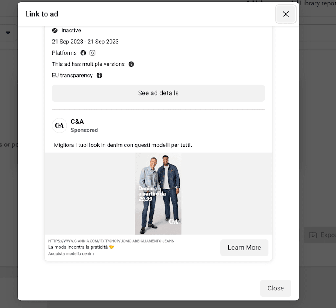
Task: Click the Instagram platform icon
Action: (92, 53)
